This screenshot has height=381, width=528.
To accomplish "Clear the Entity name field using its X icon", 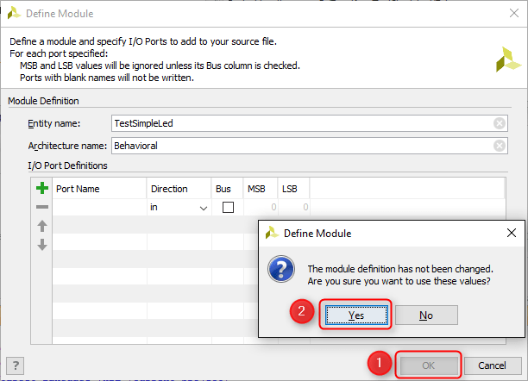I will (500, 123).
